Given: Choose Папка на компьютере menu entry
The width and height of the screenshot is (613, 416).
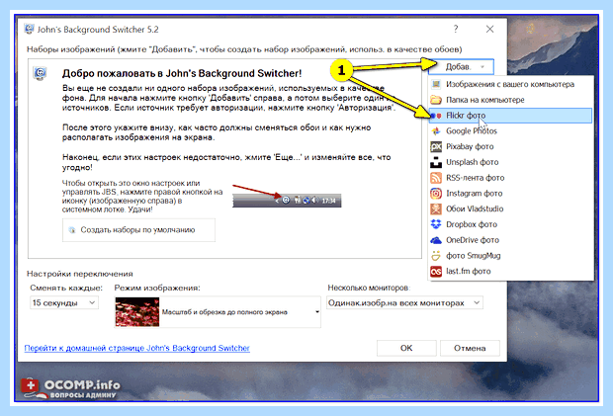Looking at the screenshot, I should (x=510, y=100).
